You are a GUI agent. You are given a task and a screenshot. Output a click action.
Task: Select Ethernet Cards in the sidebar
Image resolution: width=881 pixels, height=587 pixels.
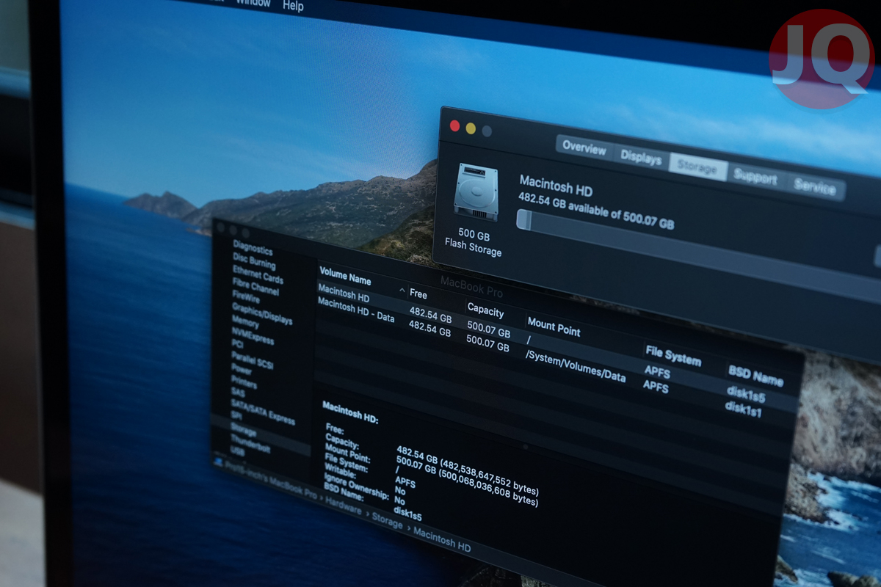pos(258,274)
